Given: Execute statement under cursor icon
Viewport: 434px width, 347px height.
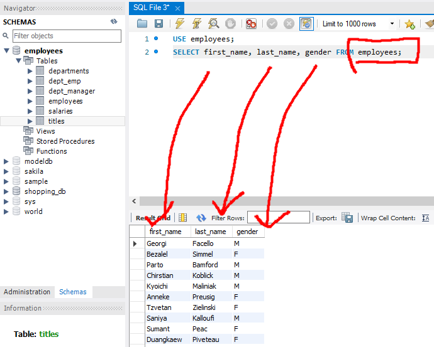Looking at the screenshot, I should [197, 24].
